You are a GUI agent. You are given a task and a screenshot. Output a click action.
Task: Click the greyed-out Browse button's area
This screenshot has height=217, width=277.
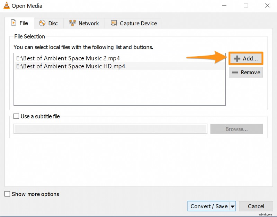(x=236, y=129)
